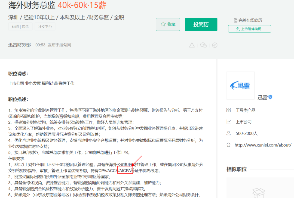The height and width of the screenshot is (198, 294).
Task: Click the green 投简历 button
Action: point(201,24)
